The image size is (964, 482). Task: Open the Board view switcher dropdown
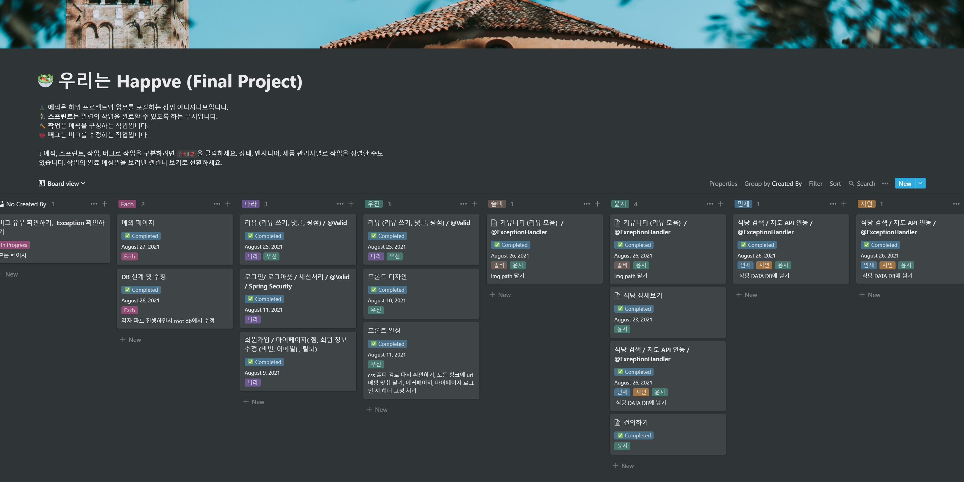[x=62, y=183]
